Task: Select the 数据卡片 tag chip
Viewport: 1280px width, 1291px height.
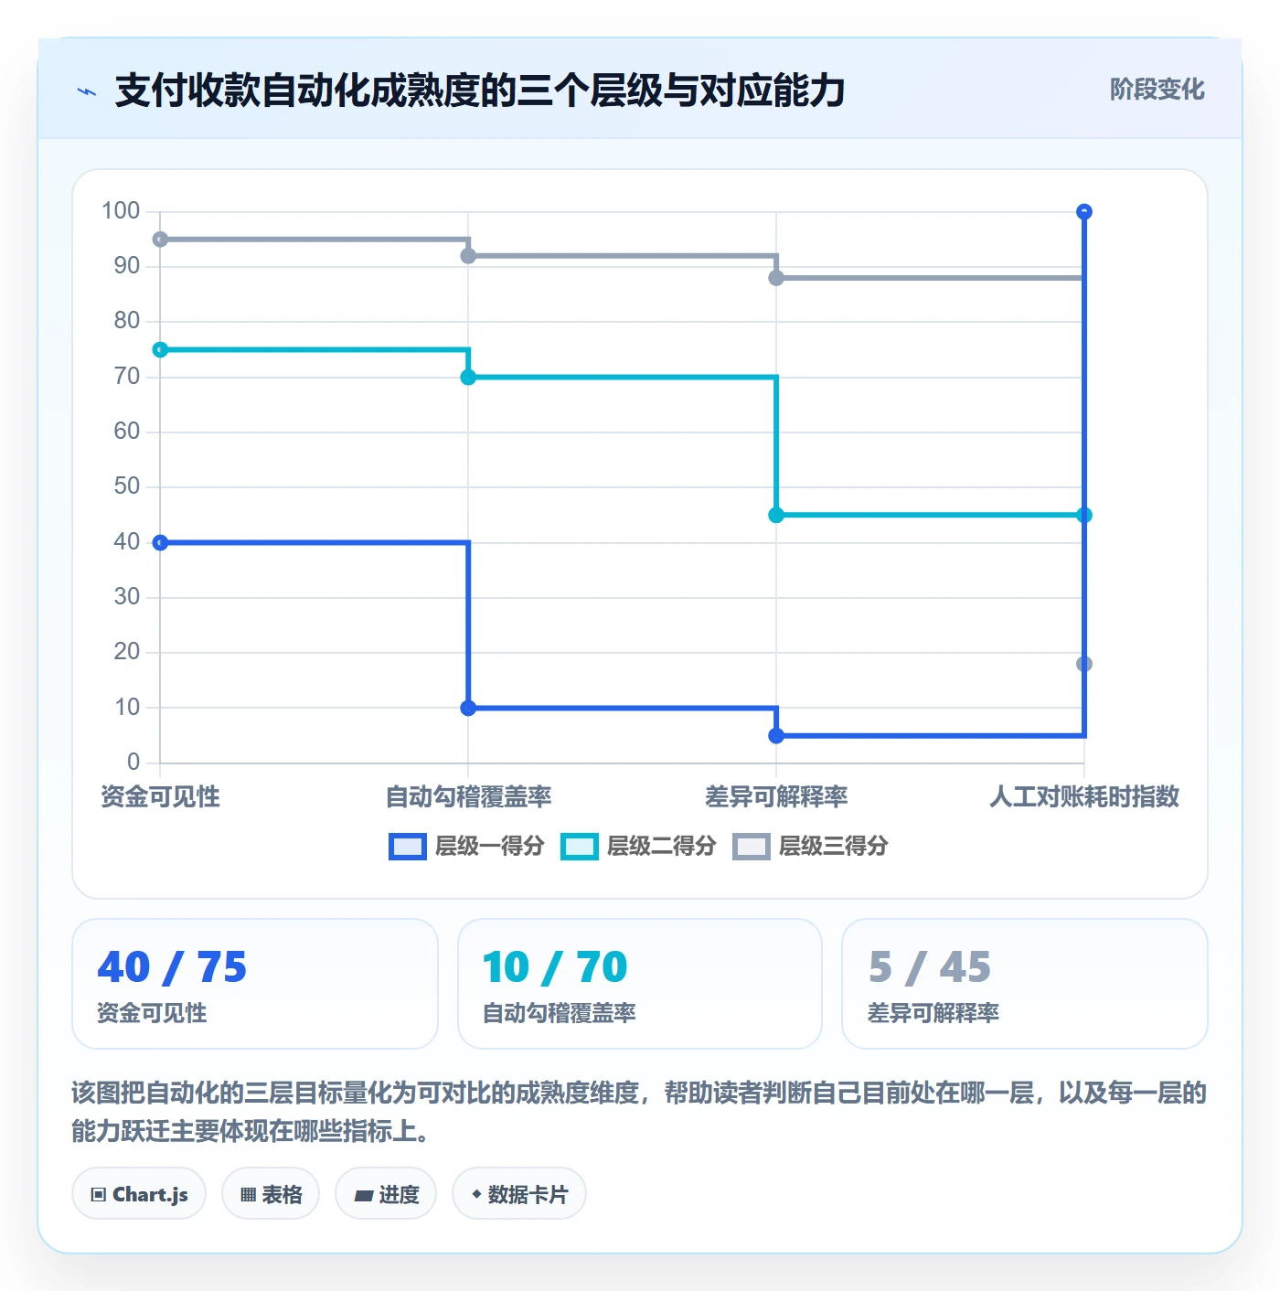Action: click(x=519, y=1193)
